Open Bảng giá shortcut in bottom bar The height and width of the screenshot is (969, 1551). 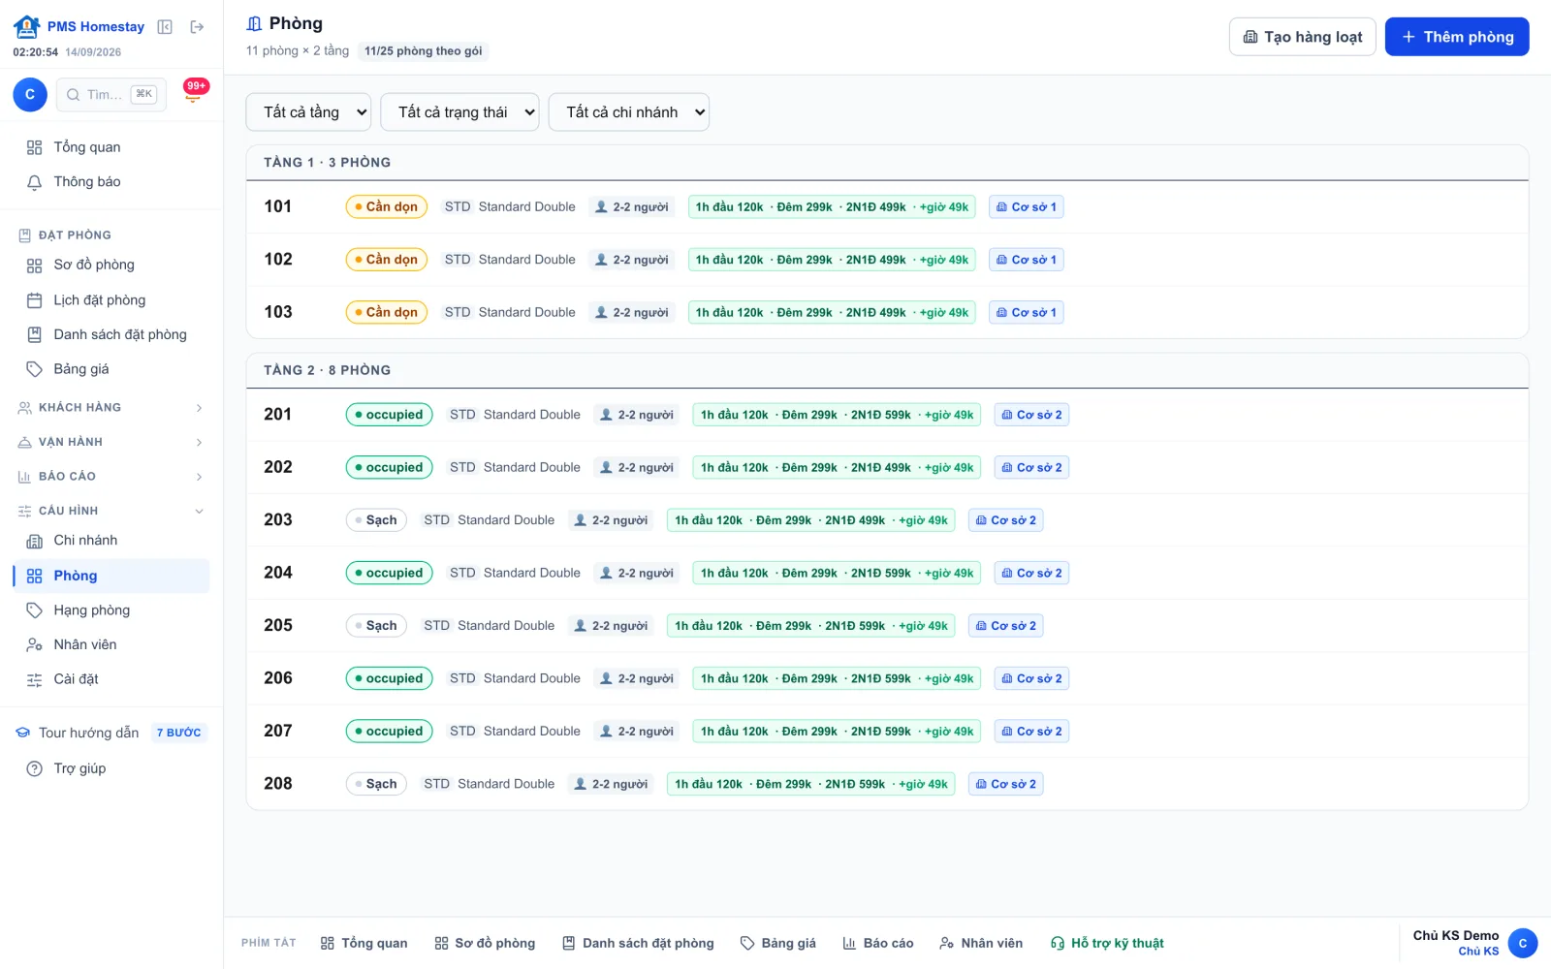point(777,944)
